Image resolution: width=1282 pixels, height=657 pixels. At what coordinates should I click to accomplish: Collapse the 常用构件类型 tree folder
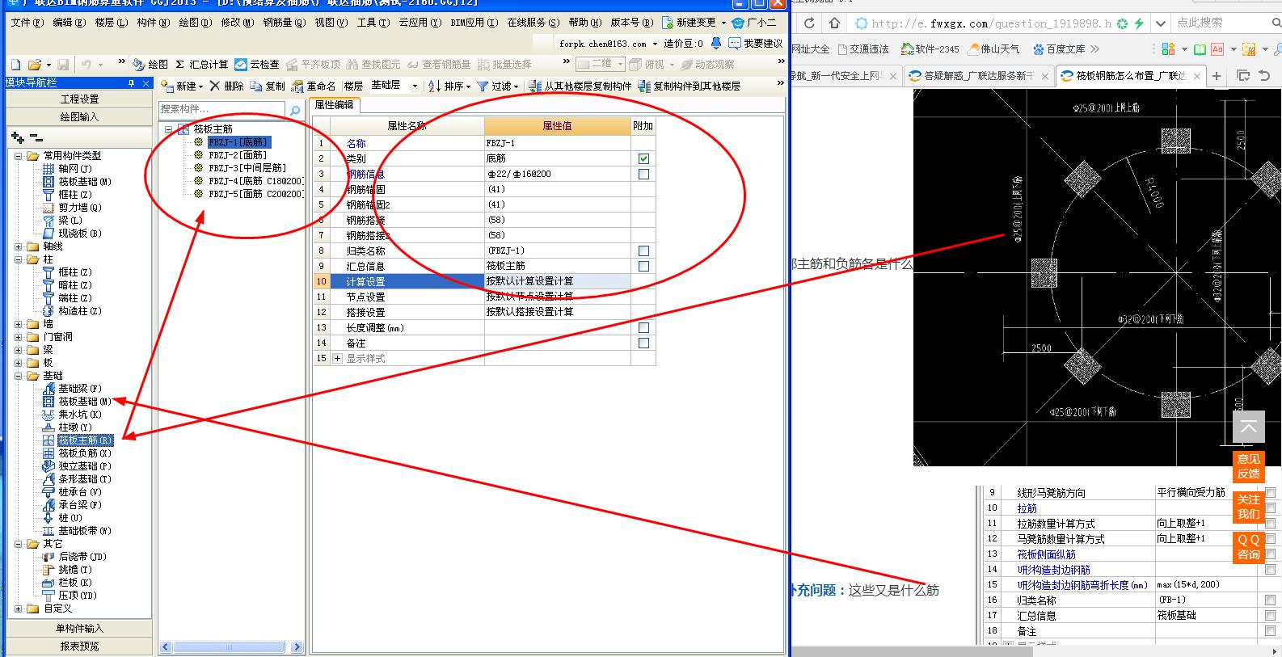[x=18, y=156]
